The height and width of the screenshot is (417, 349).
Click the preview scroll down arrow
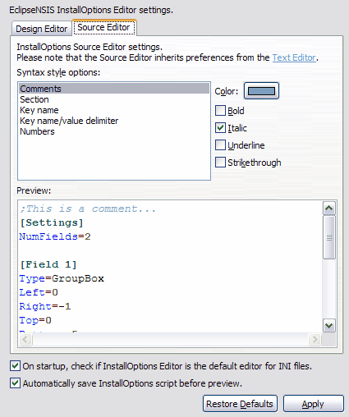329,326
